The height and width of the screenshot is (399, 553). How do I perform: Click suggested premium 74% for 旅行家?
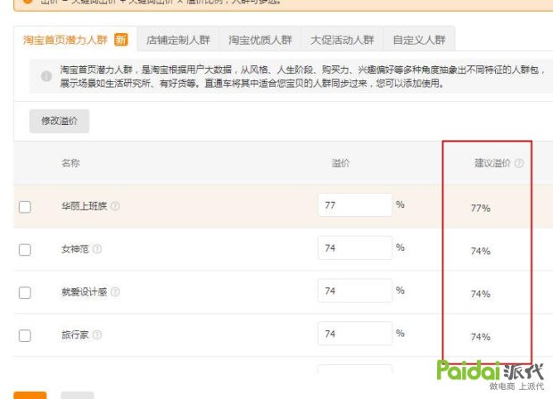point(481,337)
